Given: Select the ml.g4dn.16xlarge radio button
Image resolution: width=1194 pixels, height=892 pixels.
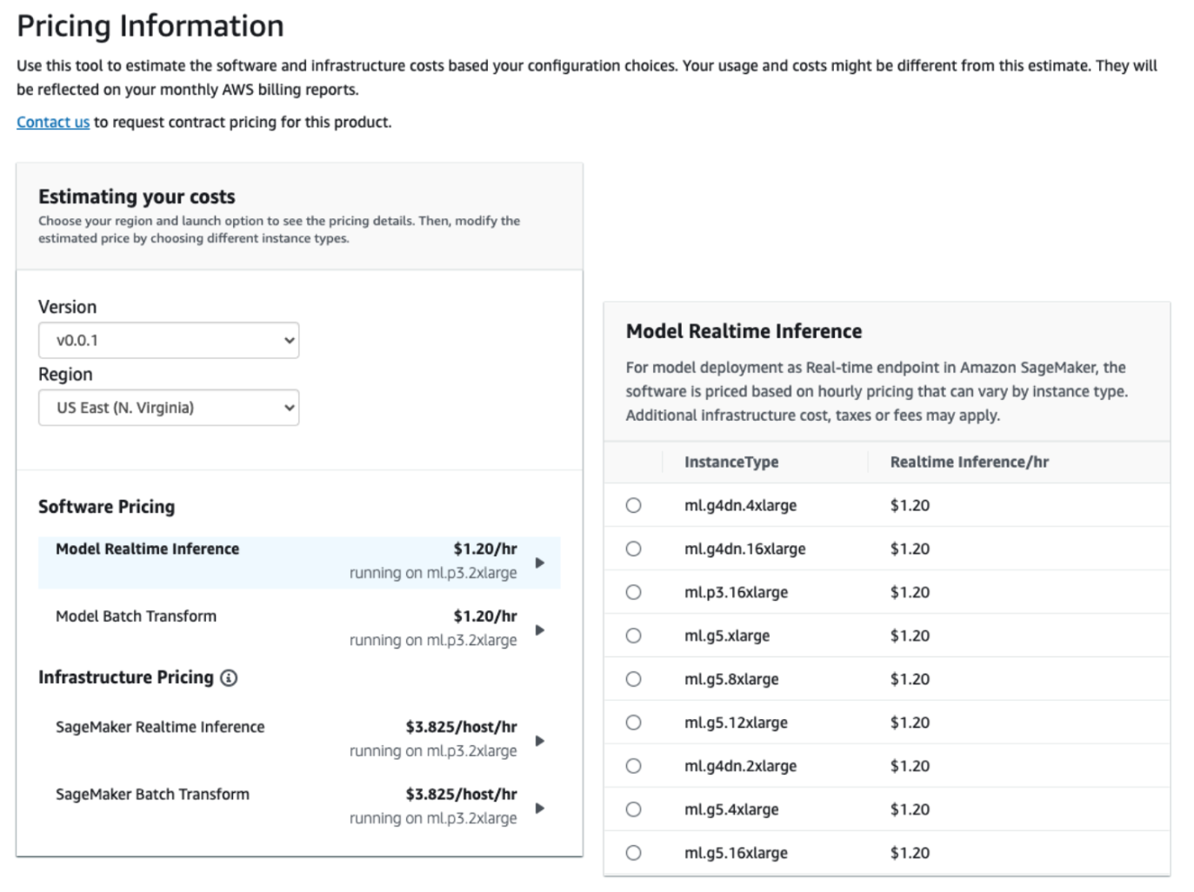Looking at the screenshot, I should tap(634, 549).
